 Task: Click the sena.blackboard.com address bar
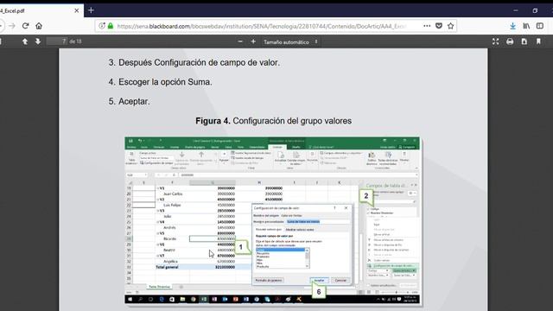click(261, 26)
